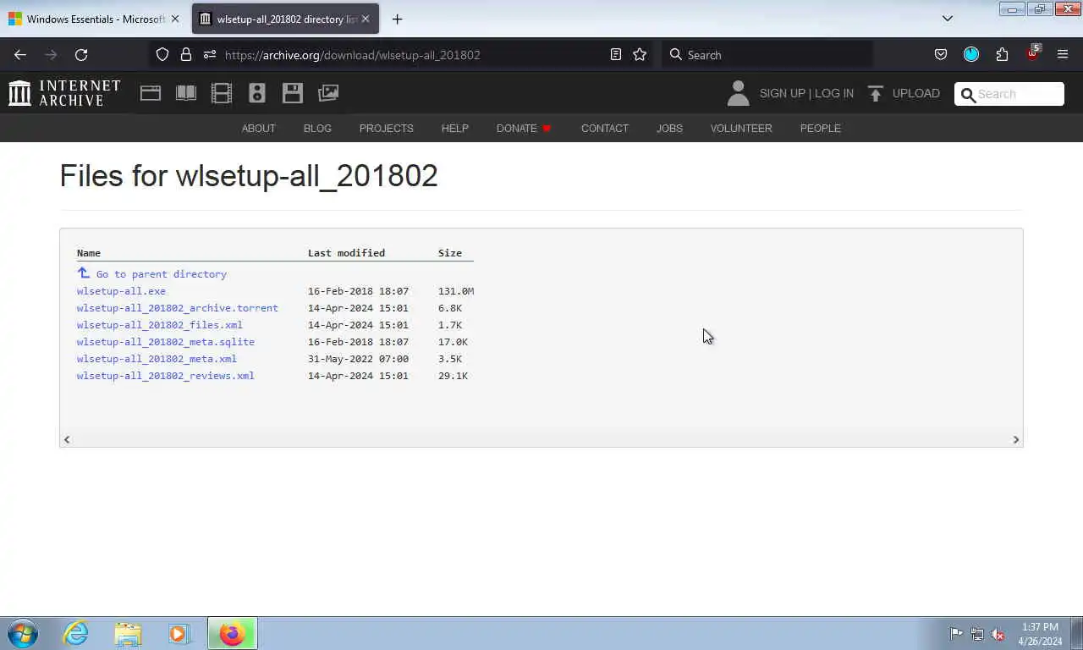Open the Texts book icon
This screenshot has height=650, width=1083.
[x=186, y=93]
